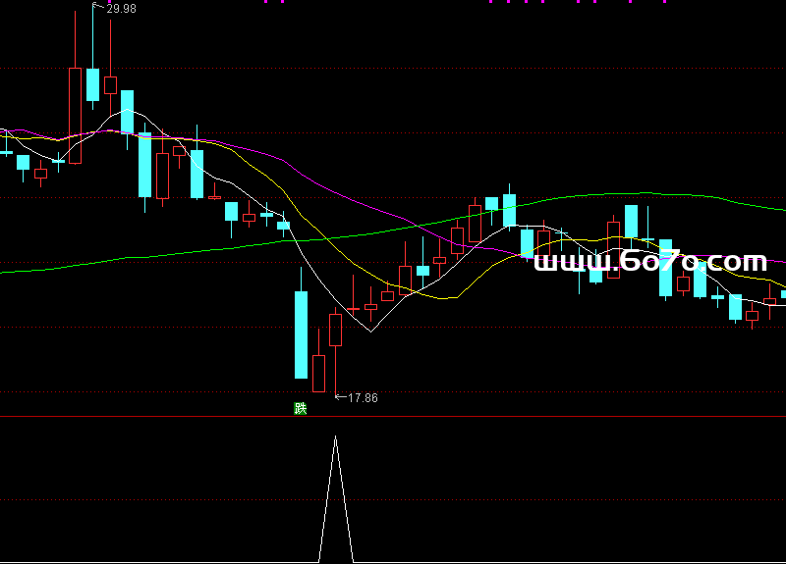Image resolution: width=786 pixels, height=564 pixels.
Task: Click the green 跌 marker below the candle
Action: [301, 408]
